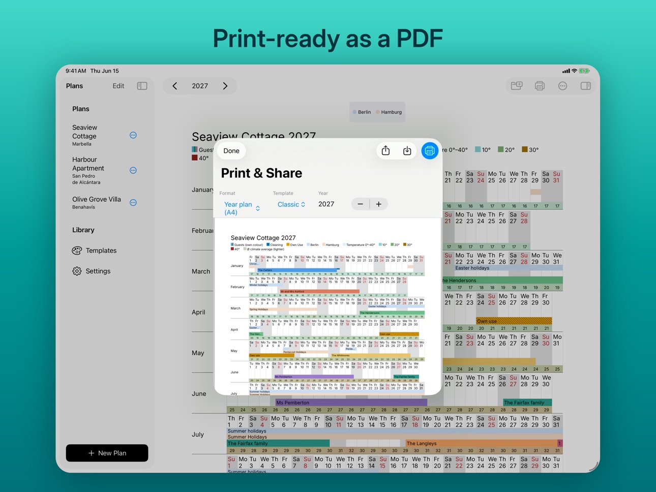Click the add folder toolbar icon
This screenshot has width=656, height=492.
(x=517, y=86)
